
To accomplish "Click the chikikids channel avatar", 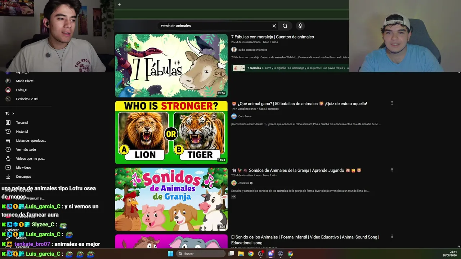I will (x=234, y=183).
